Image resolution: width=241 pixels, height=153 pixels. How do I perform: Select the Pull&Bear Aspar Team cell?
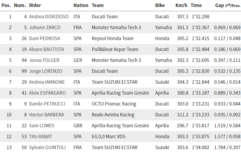pos(115,49)
